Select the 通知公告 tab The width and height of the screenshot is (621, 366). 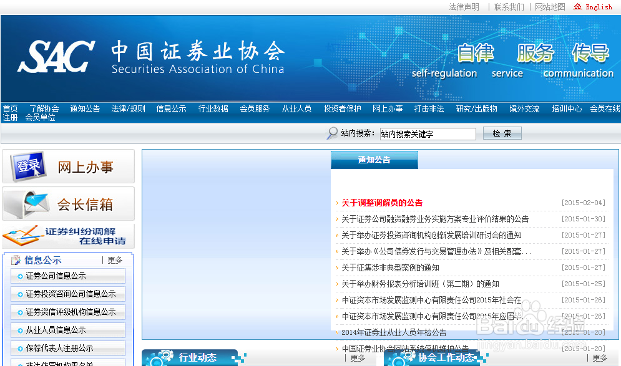click(374, 160)
